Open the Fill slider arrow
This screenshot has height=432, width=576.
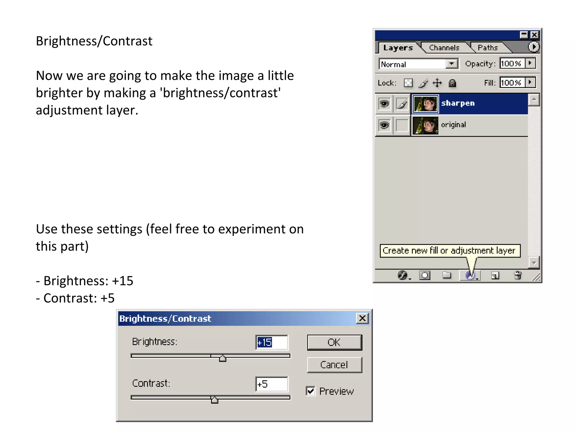click(x=530, y=82)
